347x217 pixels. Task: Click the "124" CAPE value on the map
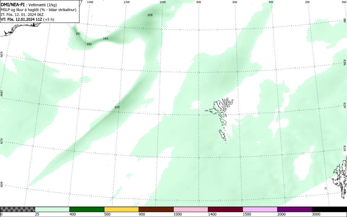117,107
